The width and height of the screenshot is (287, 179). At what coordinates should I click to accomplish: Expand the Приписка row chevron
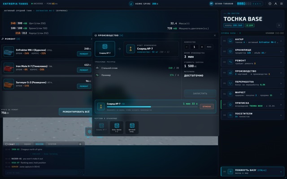pos(281,104)
